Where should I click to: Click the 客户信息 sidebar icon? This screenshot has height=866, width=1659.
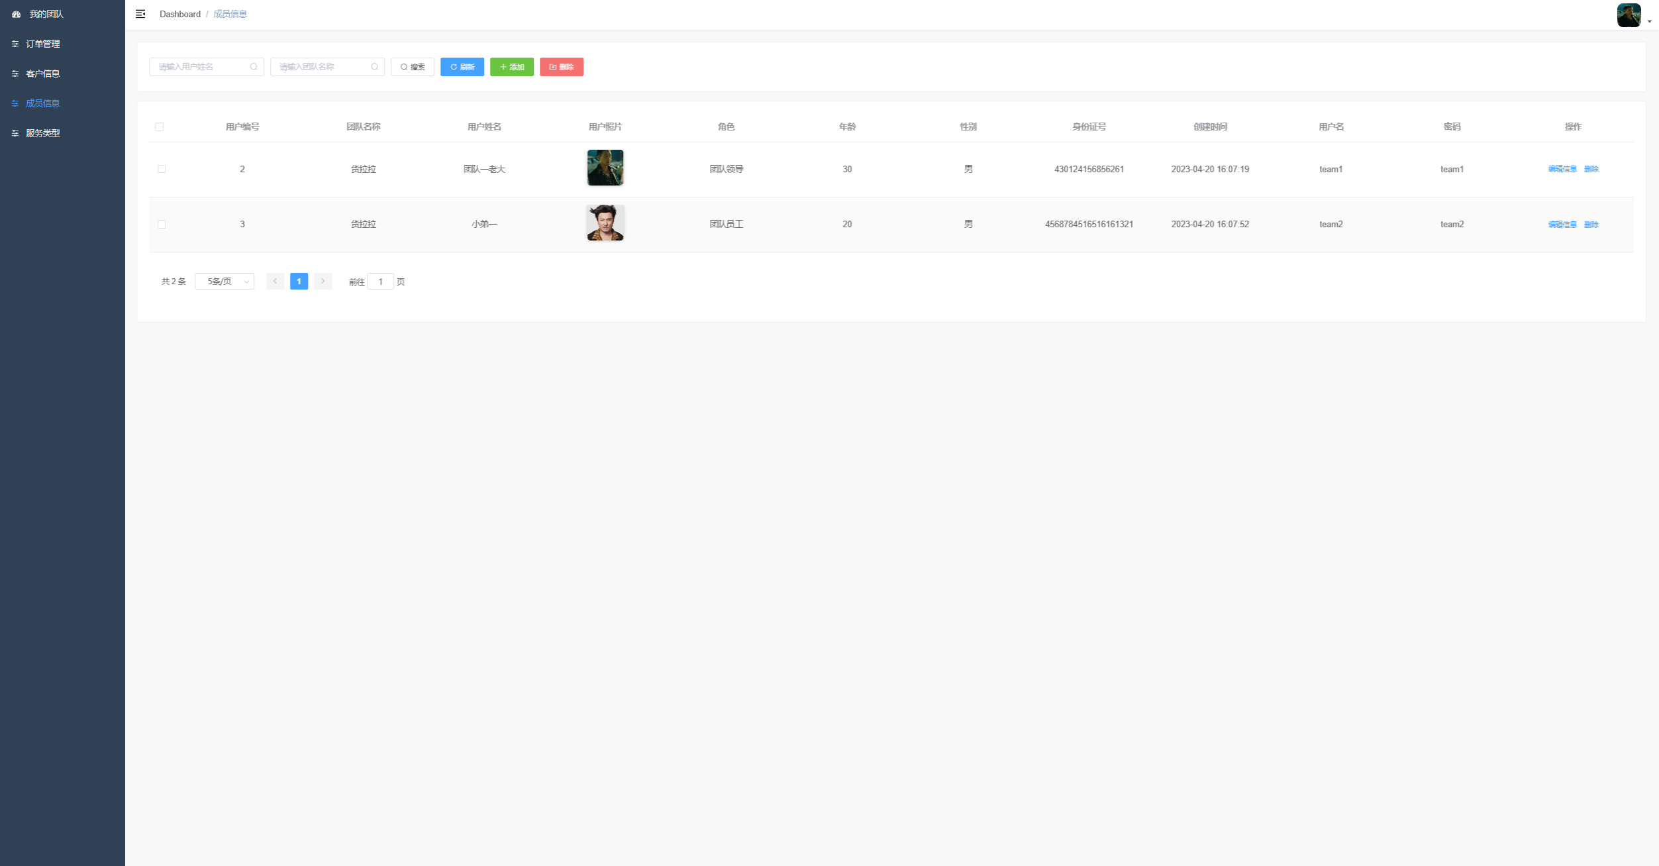pos(16,74)
